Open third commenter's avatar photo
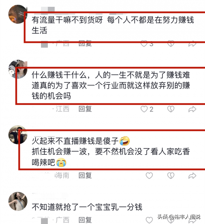 coord(18,135)
